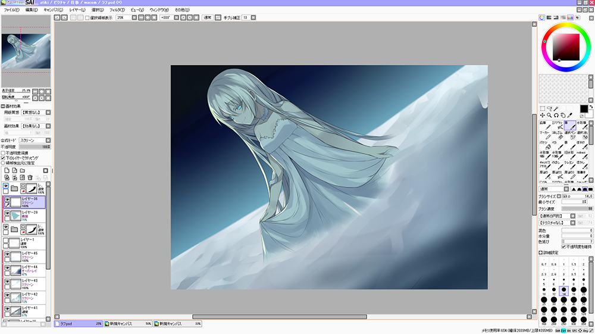Hide レイヤー45 with its eye icon
595x334 pixels.
pyautogui.click(x=7, y=254)
